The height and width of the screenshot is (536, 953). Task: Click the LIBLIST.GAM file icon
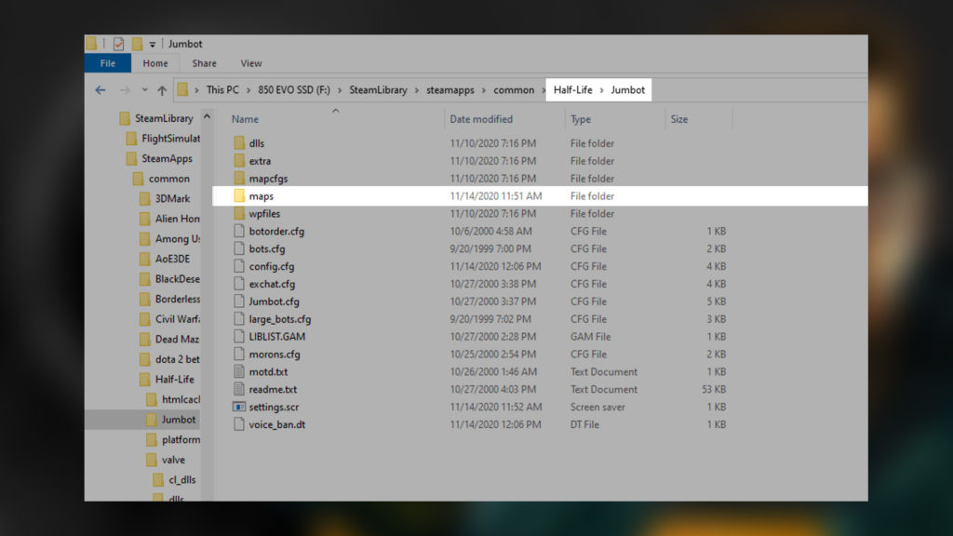pyautogui.click(x=239, y=337)
